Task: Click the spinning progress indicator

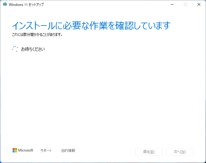Action: 15,49
